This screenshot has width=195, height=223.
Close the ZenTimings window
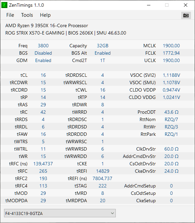(186, 5)
